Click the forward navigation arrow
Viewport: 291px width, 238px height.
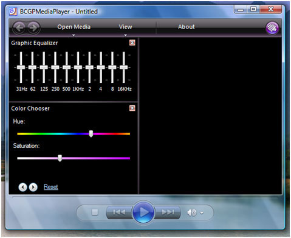point(33,27)
